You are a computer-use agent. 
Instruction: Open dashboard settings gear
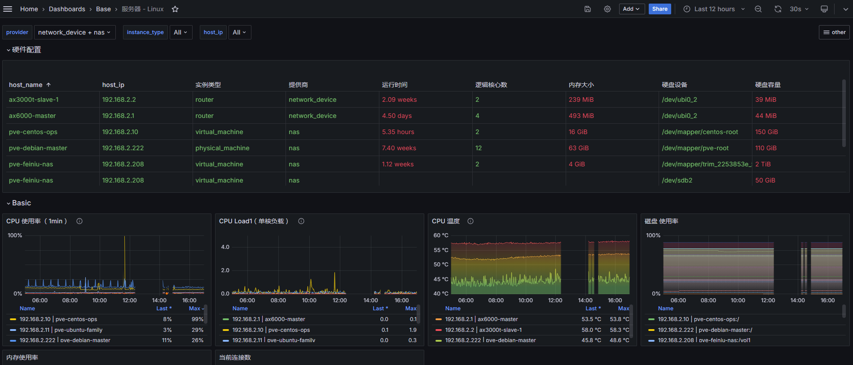[607, 9]
